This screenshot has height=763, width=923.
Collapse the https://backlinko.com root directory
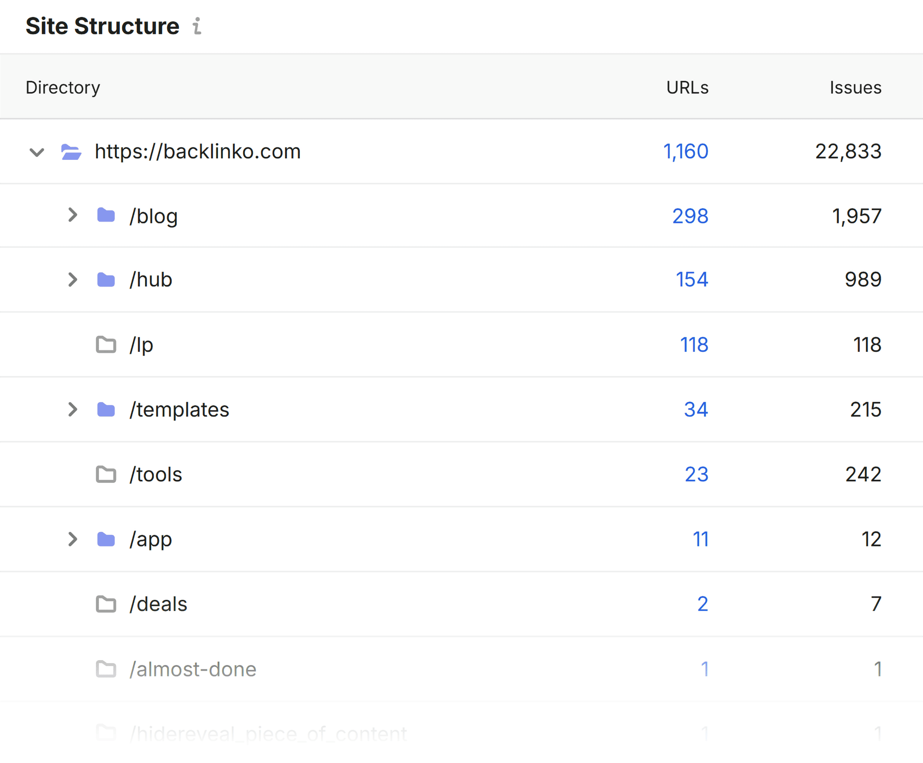[37, 152]
